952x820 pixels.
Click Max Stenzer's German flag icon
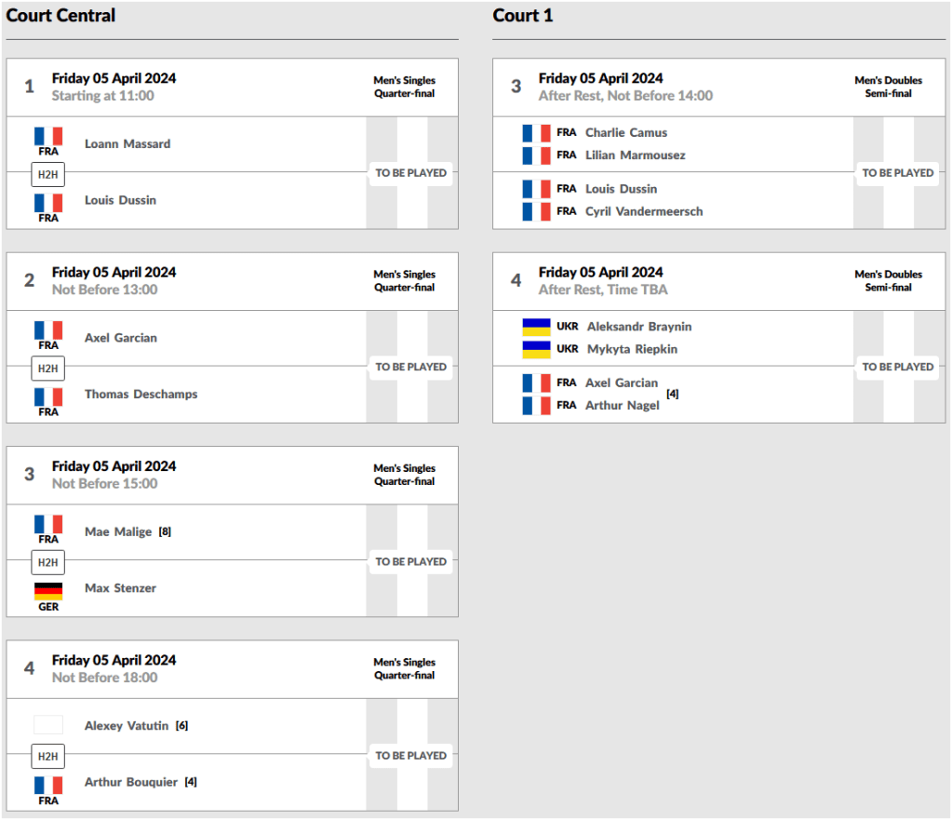point(48,591)
